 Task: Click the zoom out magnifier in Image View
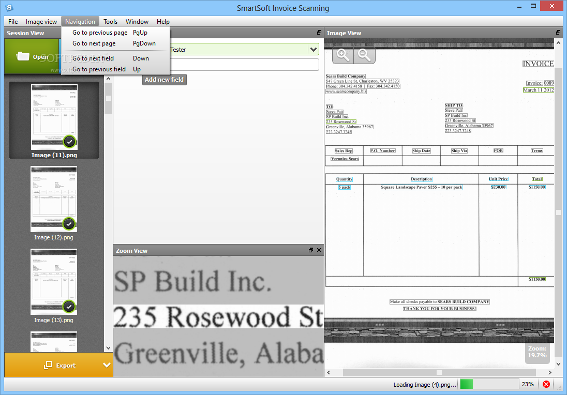[364, 55]
